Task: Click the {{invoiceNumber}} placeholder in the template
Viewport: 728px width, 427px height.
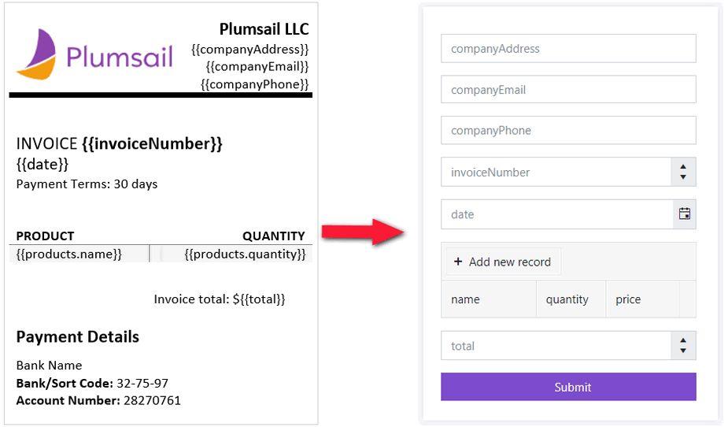Action: [x=152, y=144]
